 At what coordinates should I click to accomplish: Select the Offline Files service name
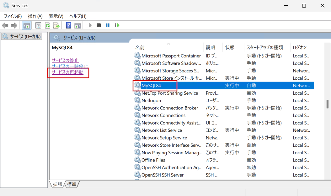[153, 160]
